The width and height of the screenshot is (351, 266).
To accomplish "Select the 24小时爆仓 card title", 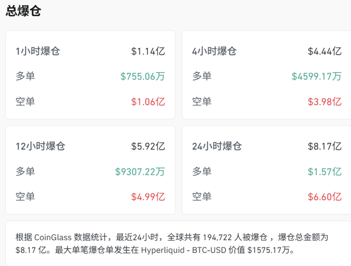I will click(217, 147).
